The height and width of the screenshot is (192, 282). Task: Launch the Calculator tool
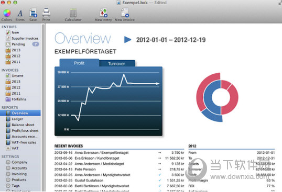[73, 15]
